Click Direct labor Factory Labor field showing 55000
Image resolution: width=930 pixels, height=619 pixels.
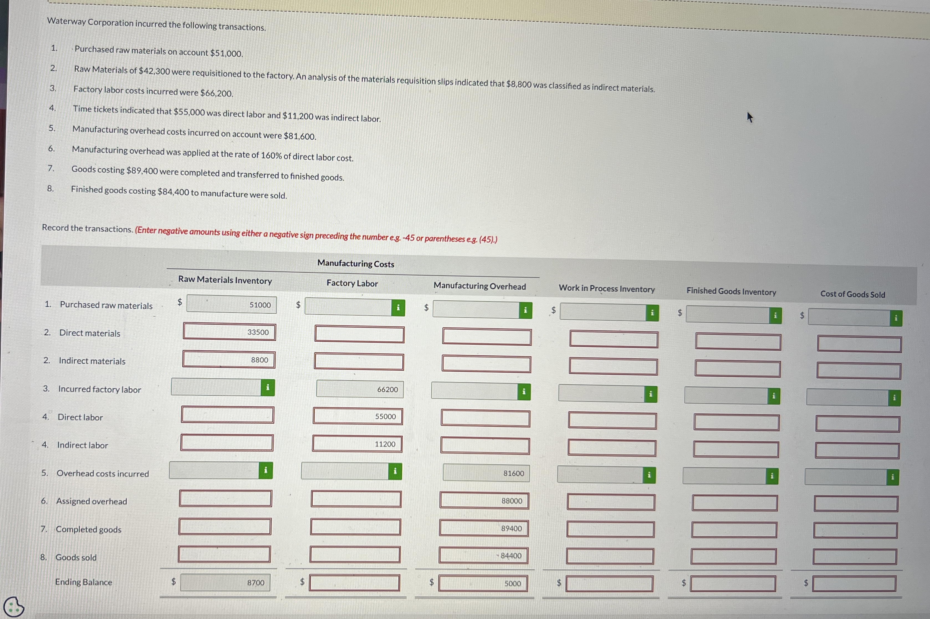358,416
